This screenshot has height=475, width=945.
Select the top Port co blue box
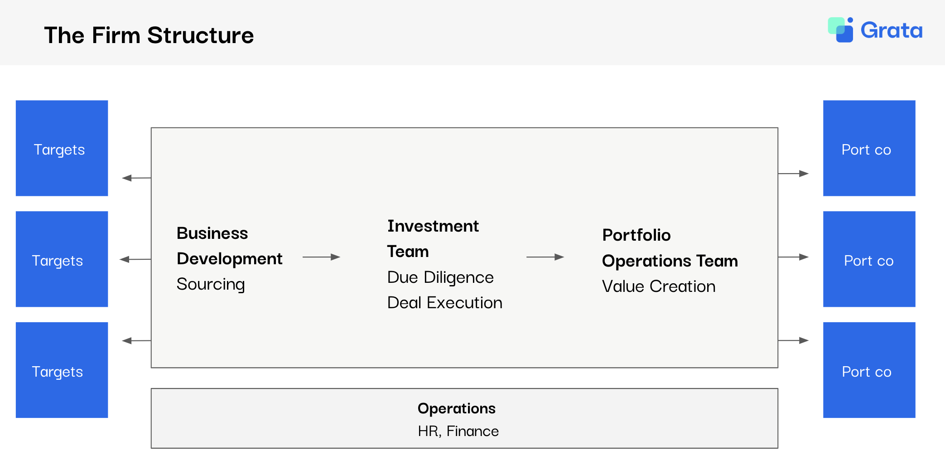point(869,148)
